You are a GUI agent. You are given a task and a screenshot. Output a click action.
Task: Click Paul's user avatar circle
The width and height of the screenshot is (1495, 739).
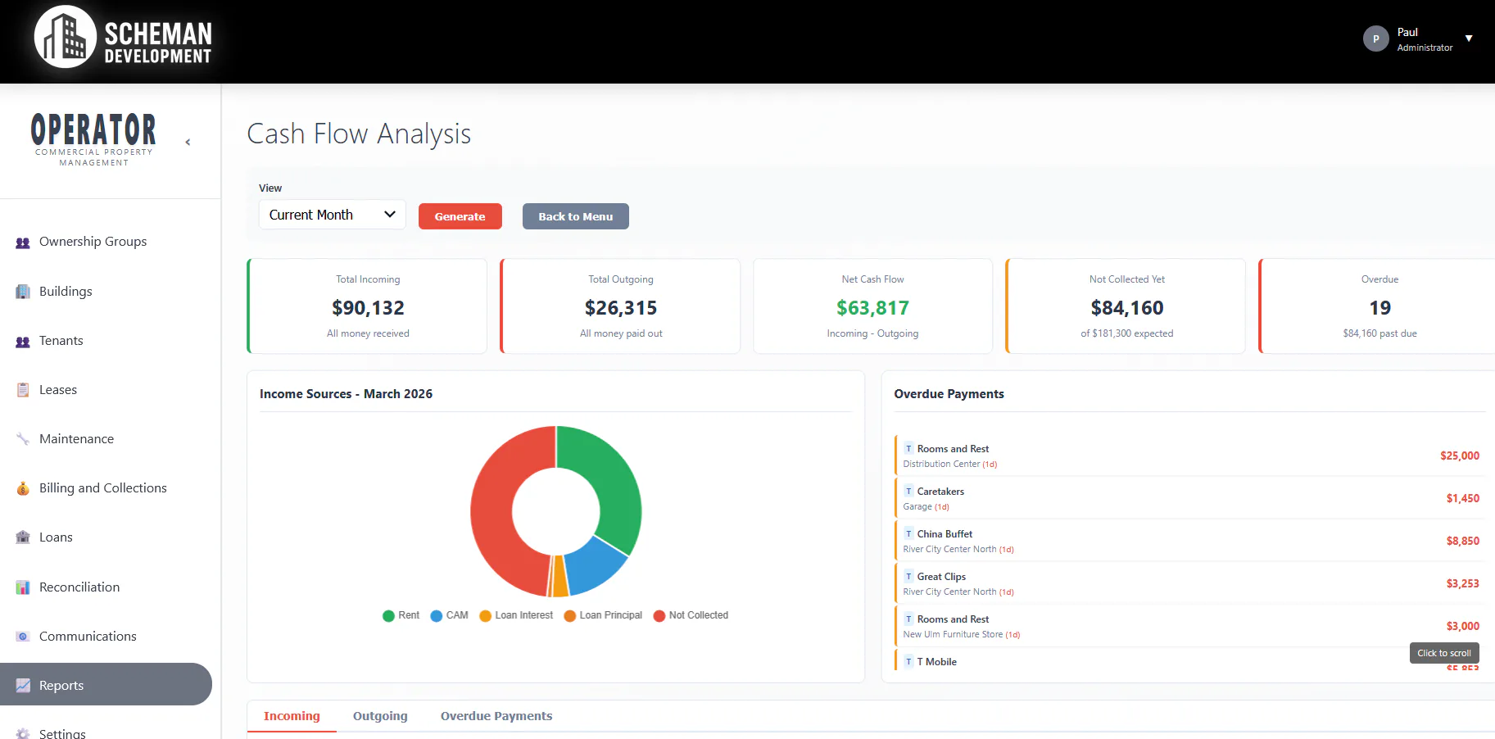(1376, 39)
